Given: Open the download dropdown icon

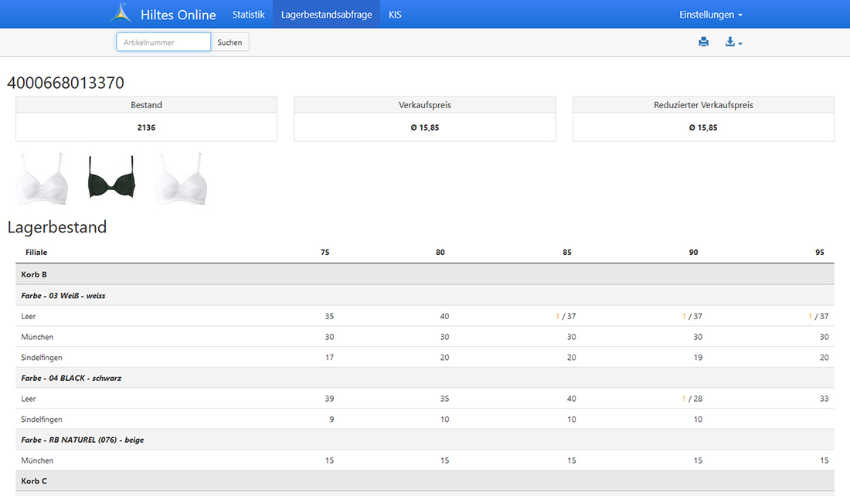Looking at the screenshot, I should (x=733, y=42).
